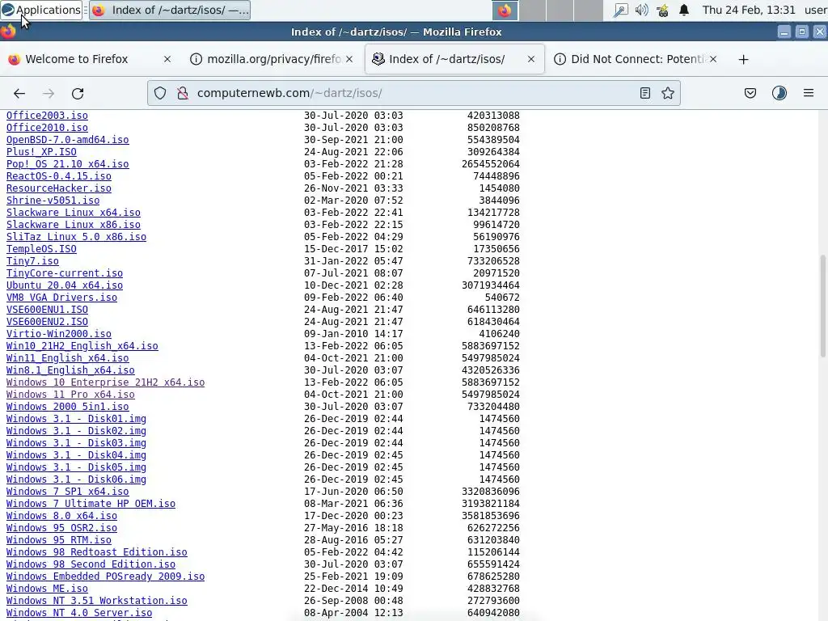Select file size text 3071934464
Viewport: 828px width, 621px height.
point(491,285)
